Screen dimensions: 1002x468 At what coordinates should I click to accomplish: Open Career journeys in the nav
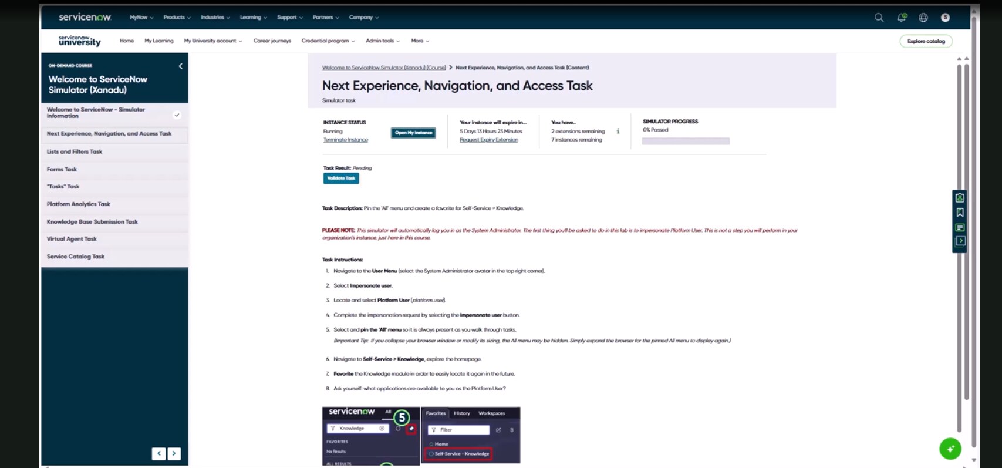pos(272,41)
